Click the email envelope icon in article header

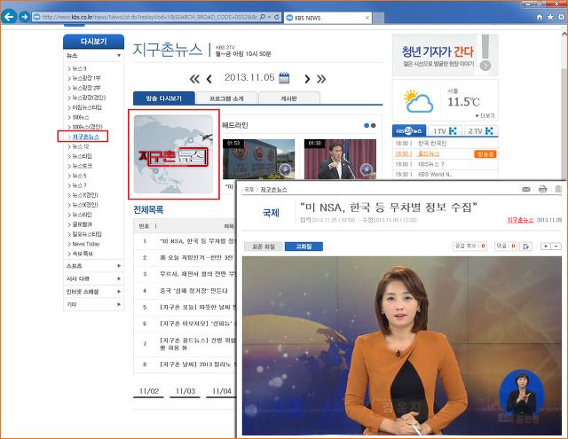pos(526,189)
